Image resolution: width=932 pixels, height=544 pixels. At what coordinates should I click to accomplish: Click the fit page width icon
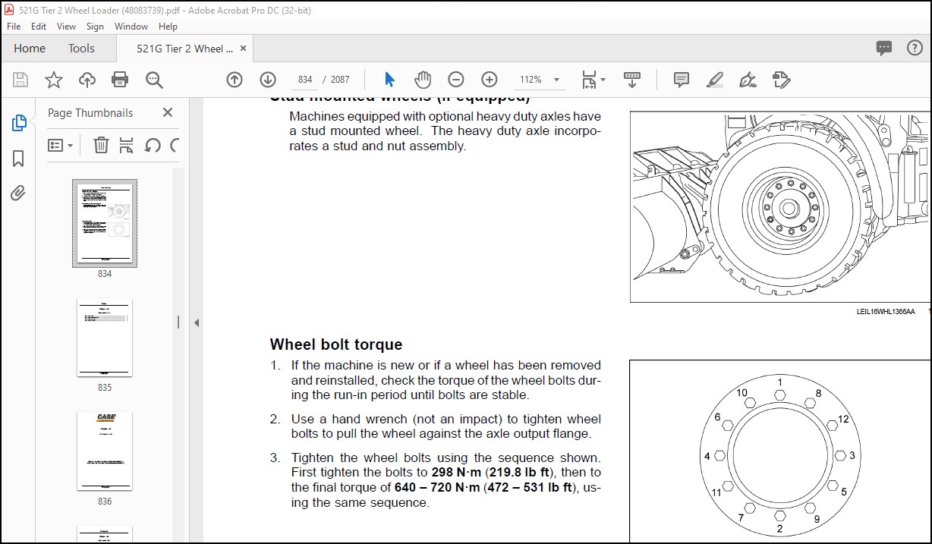click(x=589, y=80)
